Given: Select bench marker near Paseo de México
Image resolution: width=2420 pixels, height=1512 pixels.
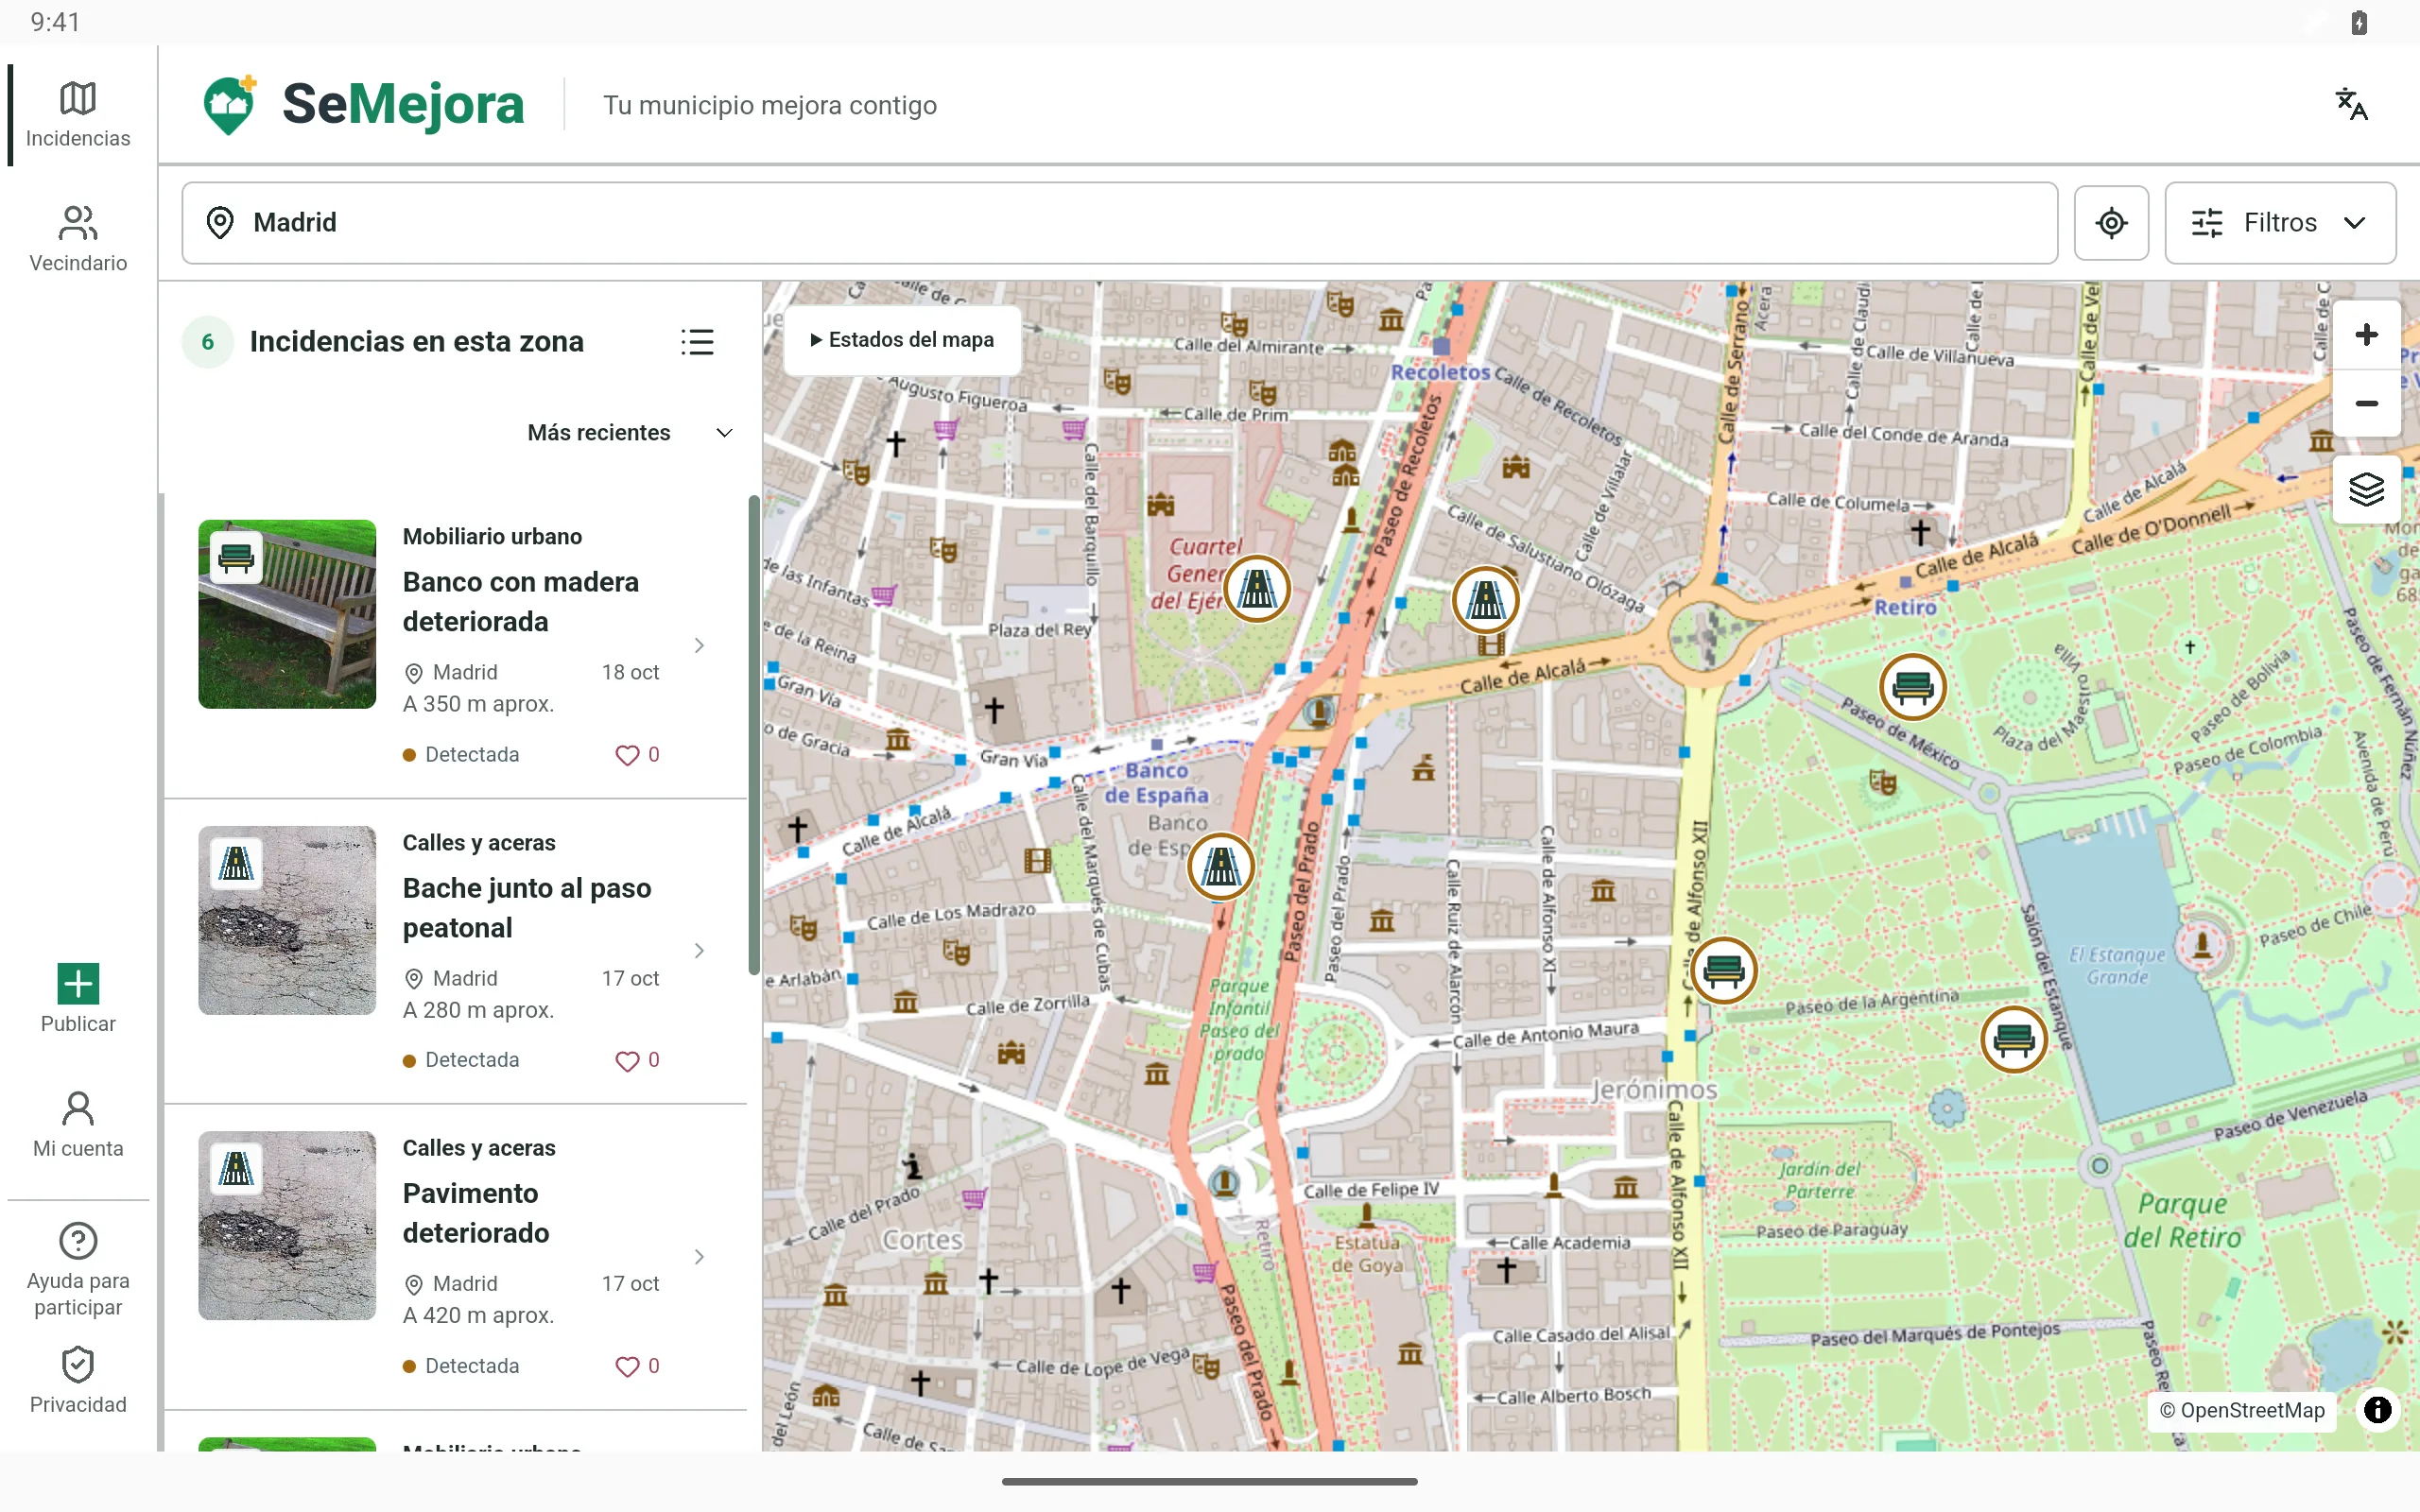Looking at the screenshot, I should [1912, 687].
